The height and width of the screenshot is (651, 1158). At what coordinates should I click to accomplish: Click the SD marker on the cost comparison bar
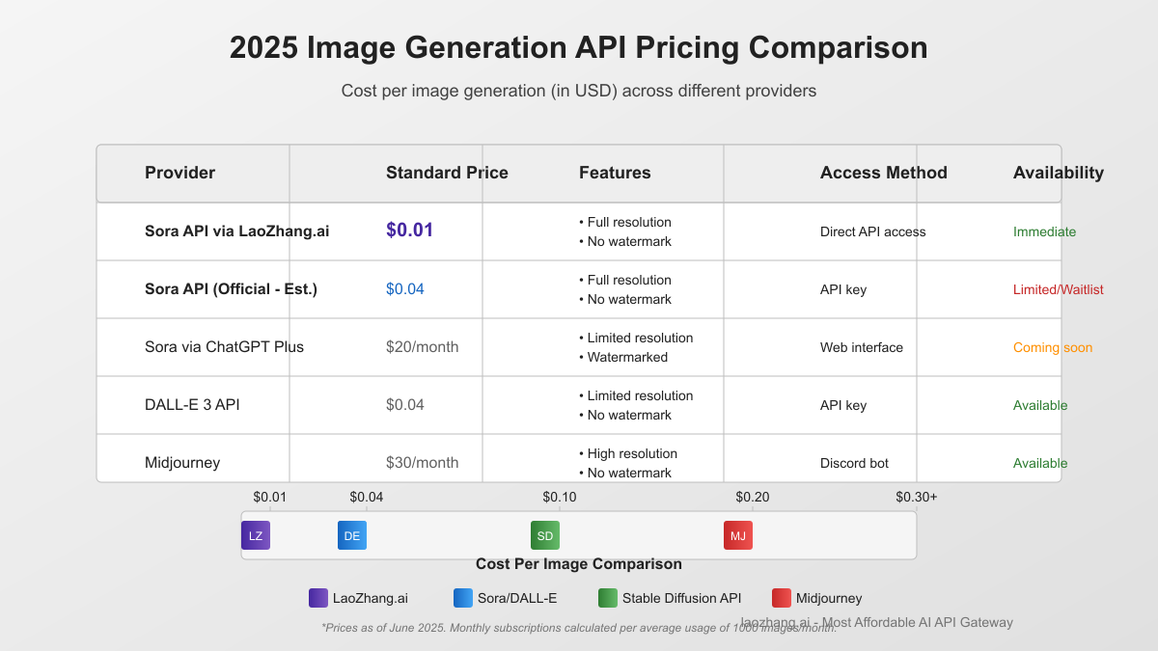[544, 534]
